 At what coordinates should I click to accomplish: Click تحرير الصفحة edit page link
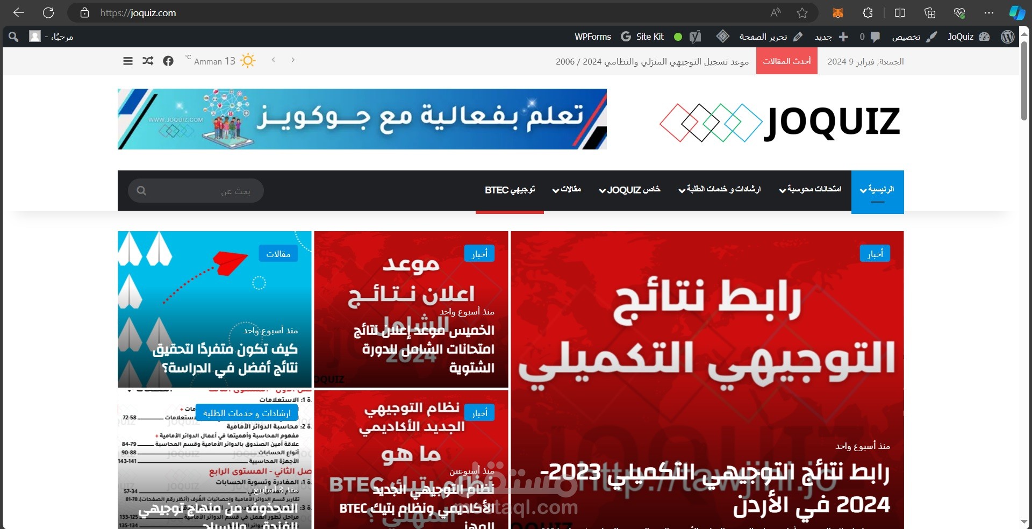point(771,37)
